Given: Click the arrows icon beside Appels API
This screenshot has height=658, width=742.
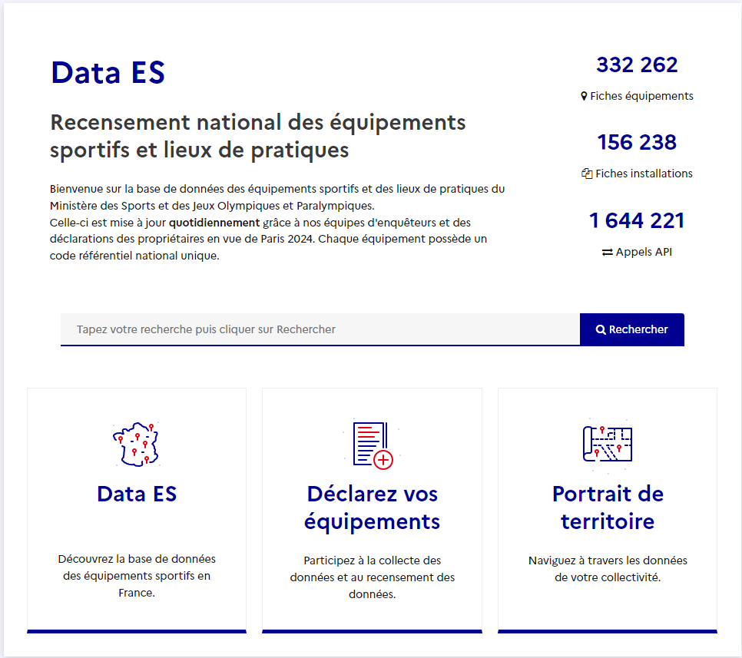Looking at the screenshot, I should click(607, 252).
